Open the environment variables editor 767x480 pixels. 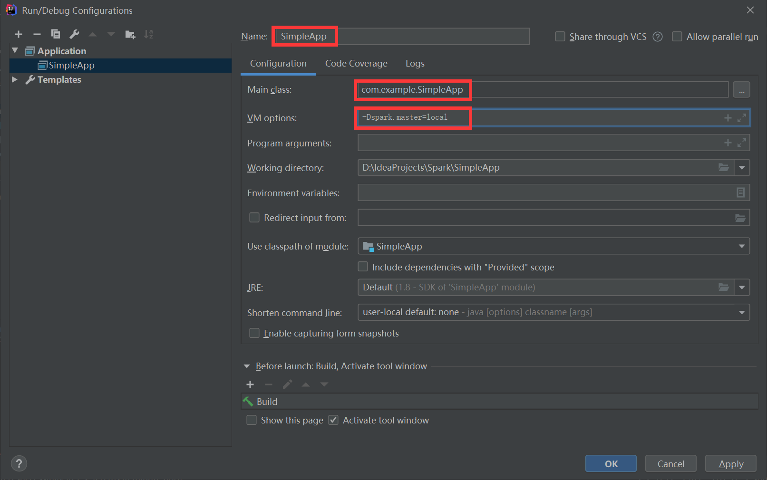(740, 192)
